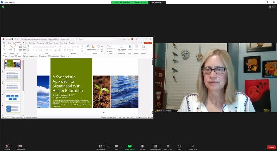The width and height of the screenshot is (277, 151).
Task: Click the green Share Screen icon
Action: (x=130, y=146)
